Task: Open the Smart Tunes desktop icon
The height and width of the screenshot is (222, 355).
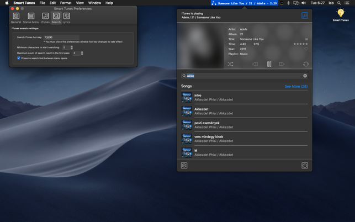Action: (x=341, y=15)
